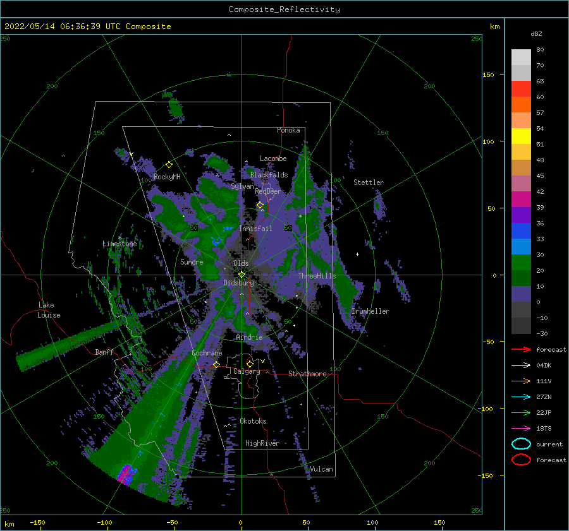The height and width of the screenshot is (531, 569).
Task: Click the Banff label
Action: (x=104, y=352)
